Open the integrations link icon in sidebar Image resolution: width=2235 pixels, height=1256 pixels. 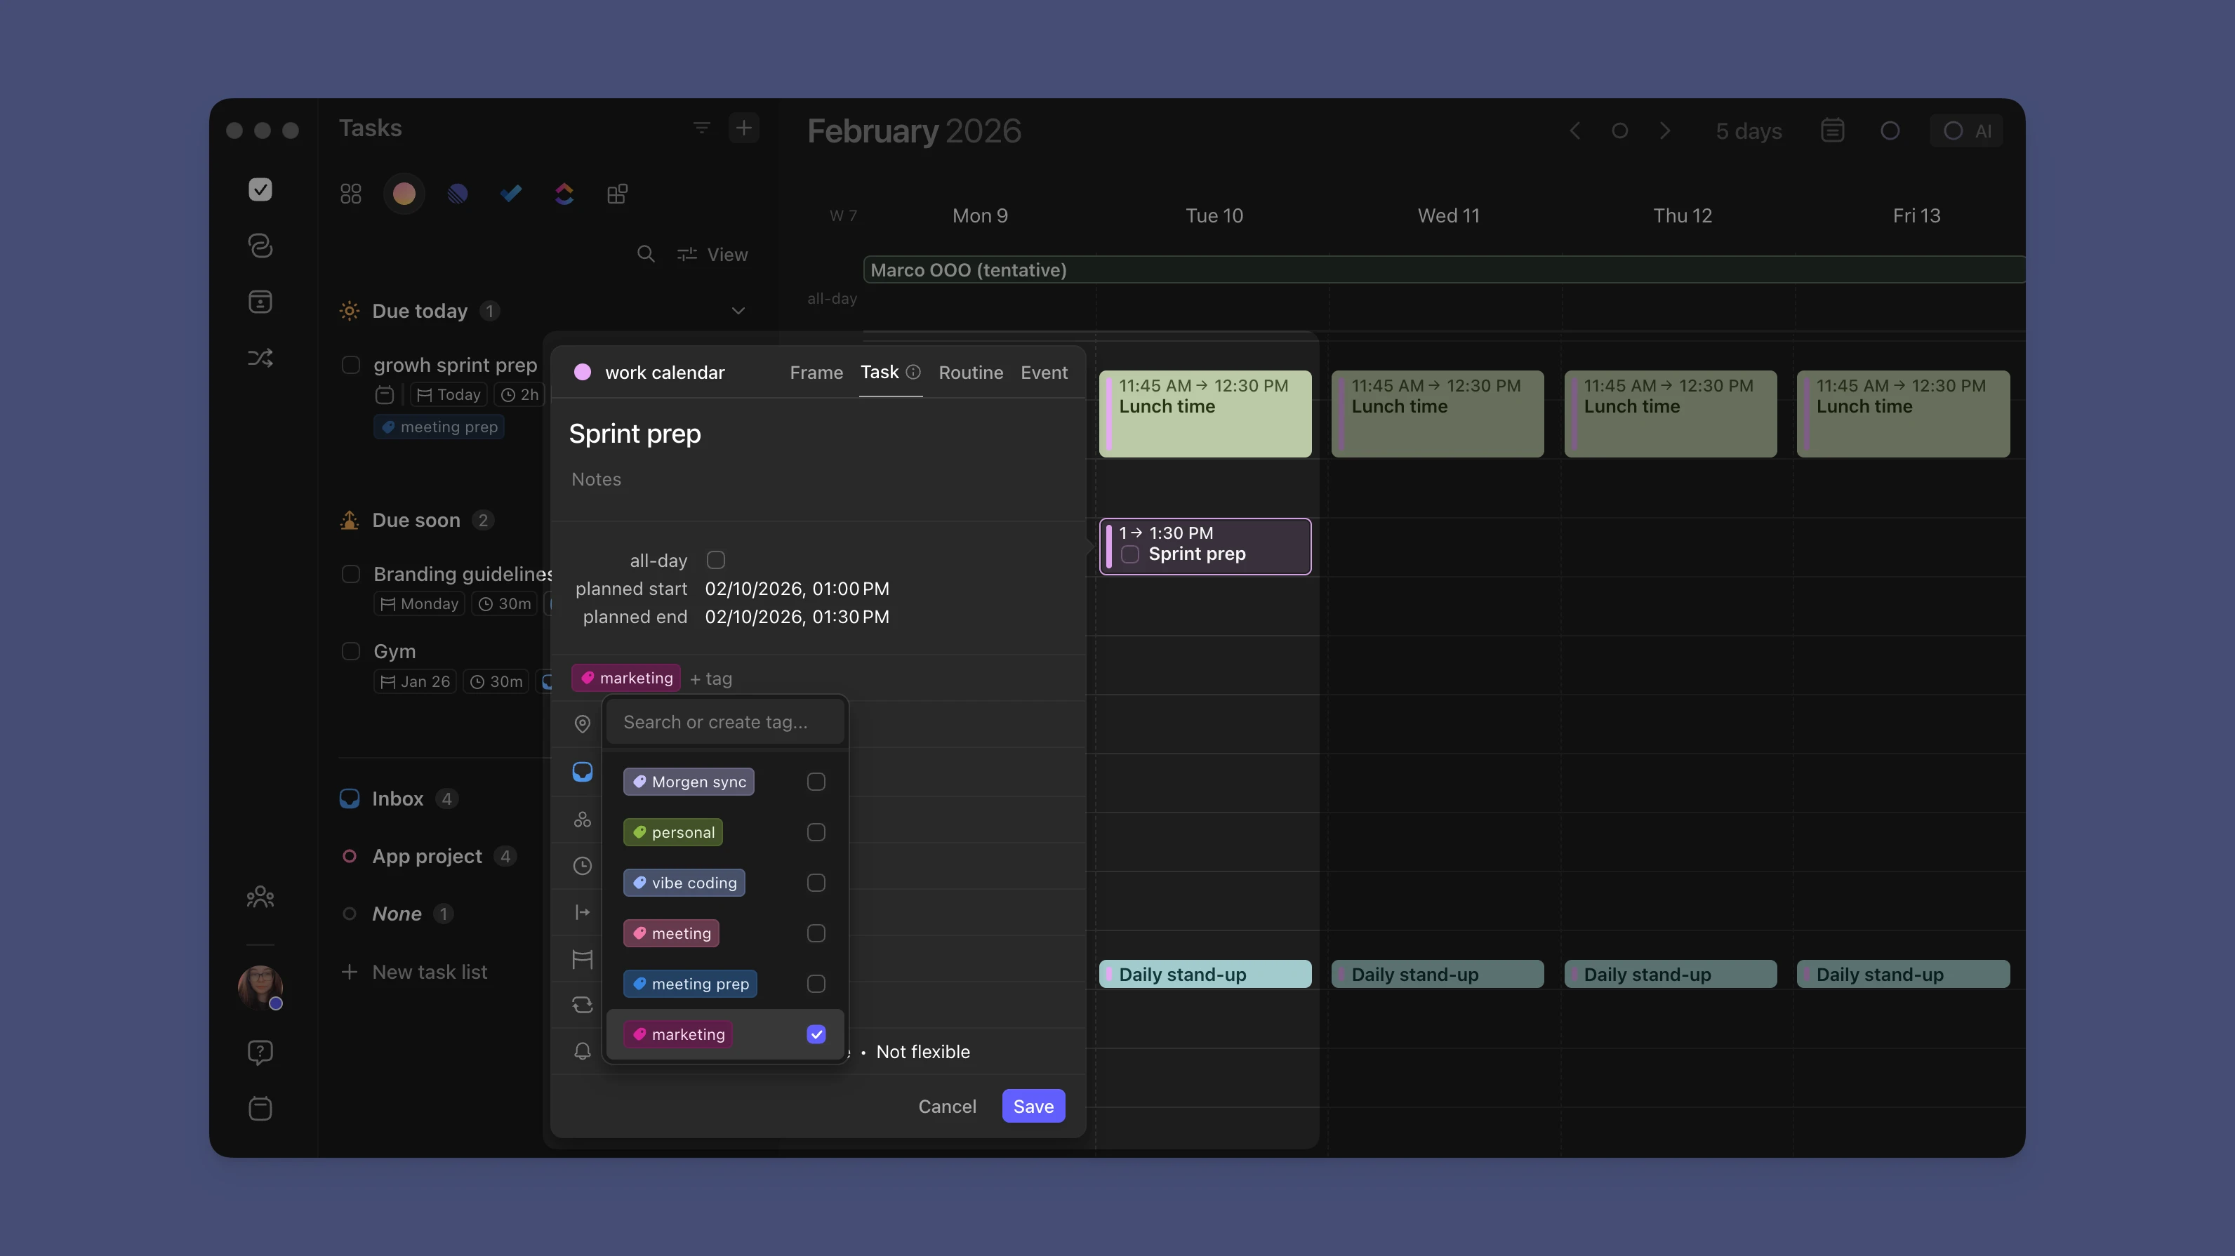click(x=260, y=246)
